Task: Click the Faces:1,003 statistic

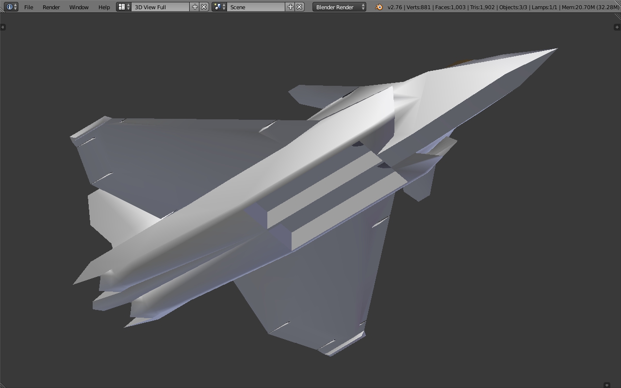Action: pos(450,7)
